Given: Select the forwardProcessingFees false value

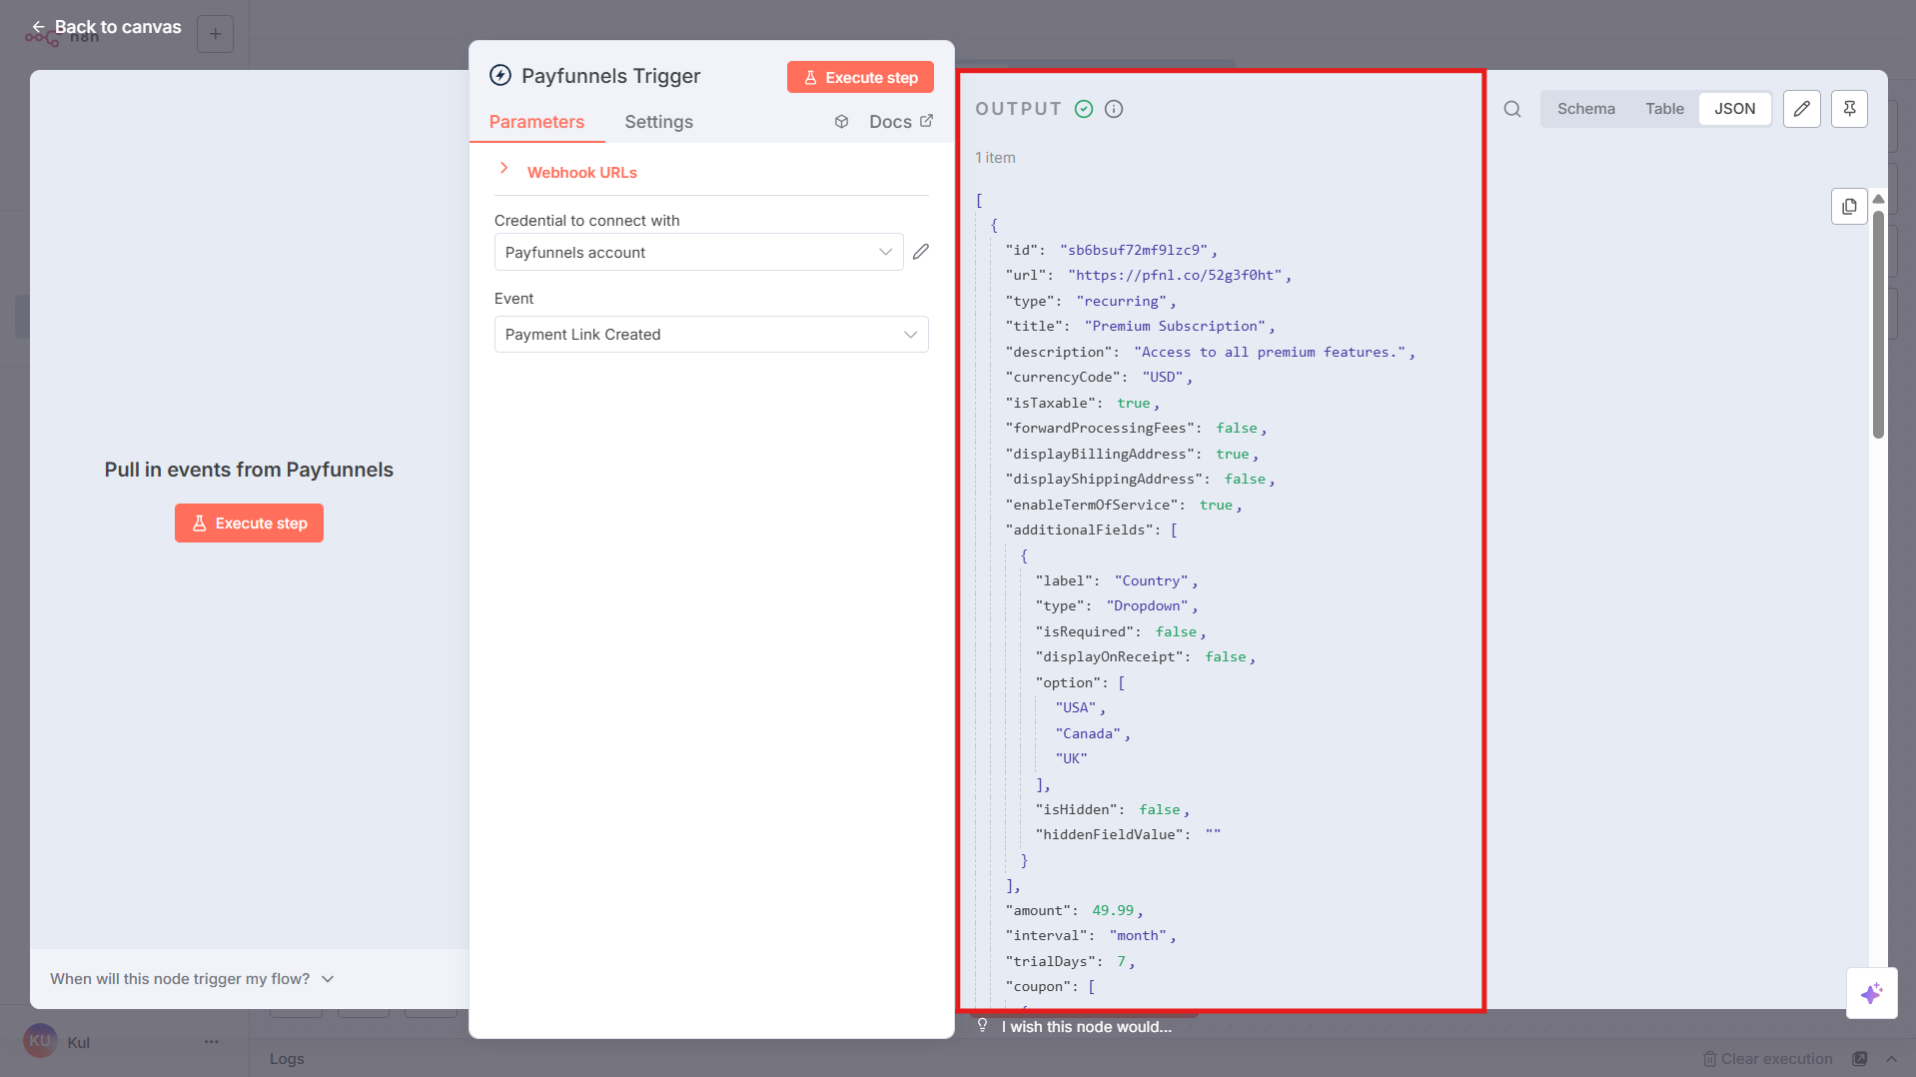Looking at the screenshot, I should point(1237,428).
